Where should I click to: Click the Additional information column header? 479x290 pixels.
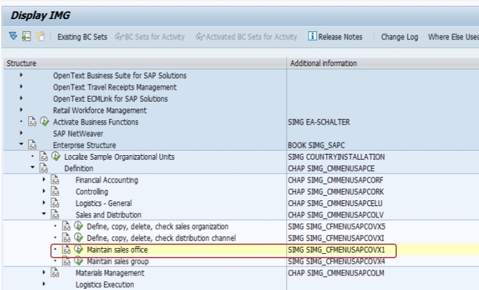pos(383,63)
